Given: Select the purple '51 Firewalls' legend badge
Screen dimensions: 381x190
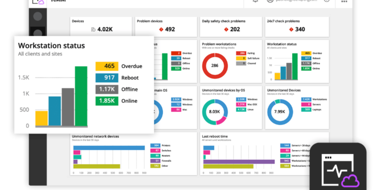Looking at the screenshot, I should tap(156, 161).
